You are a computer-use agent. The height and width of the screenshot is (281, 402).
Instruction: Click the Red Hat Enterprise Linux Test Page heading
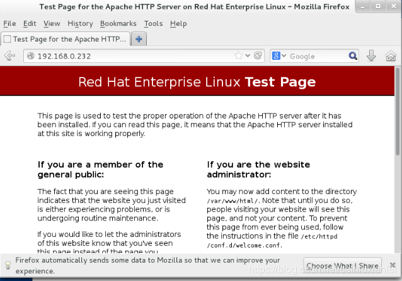[197, 82]
